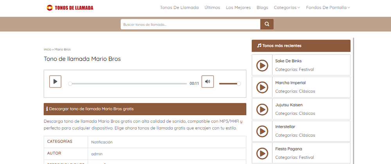Click the audio progress seek bar
The height and width of the screenshot is (164, 391).
[128, 84]
